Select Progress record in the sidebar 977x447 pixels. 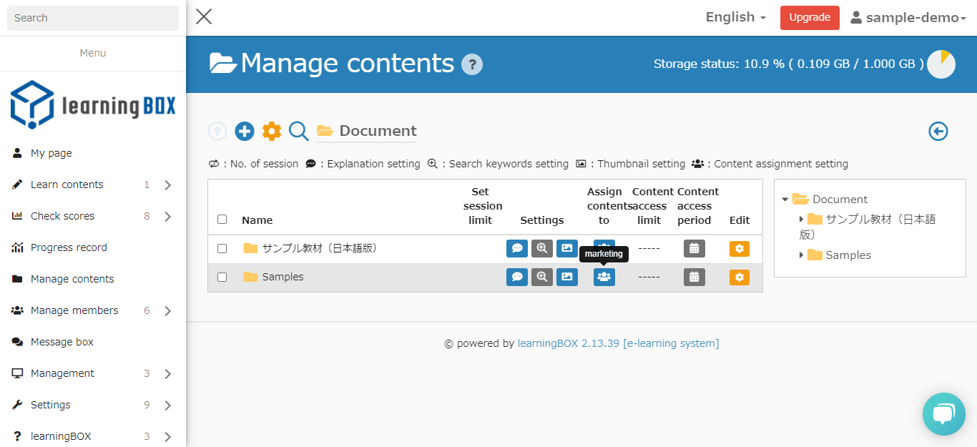69,247
